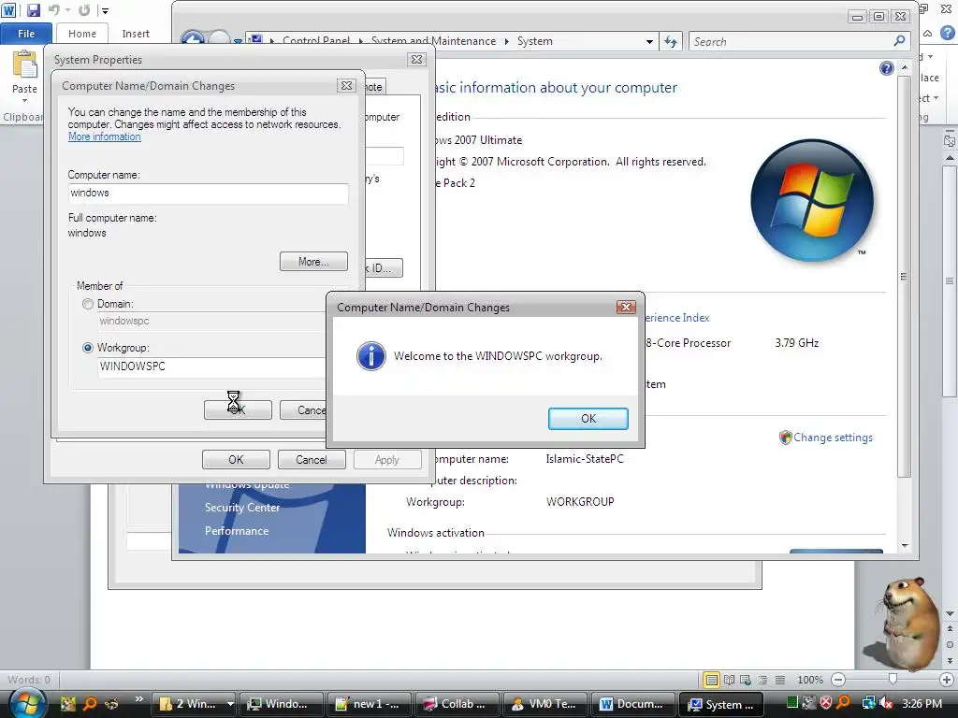This screenshot has width=958, height=718.
Task: Click the Workgroup field containing WINDOWSPC
Action: click(x=211, y=366)
